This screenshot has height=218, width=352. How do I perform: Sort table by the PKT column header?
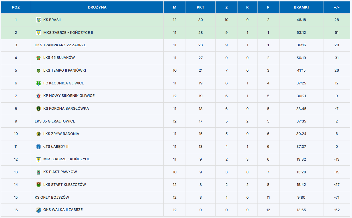[x=200, y=7]
